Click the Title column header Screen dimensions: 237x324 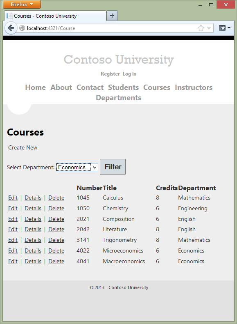point(110,188)
